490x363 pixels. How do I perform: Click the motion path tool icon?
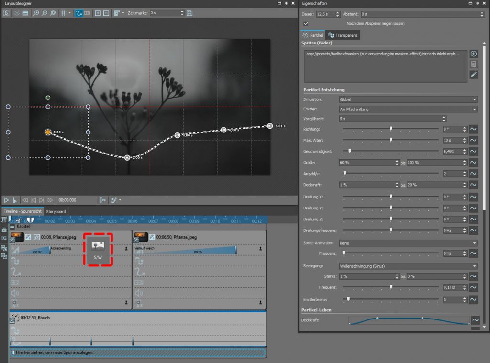tap(78, 13)
